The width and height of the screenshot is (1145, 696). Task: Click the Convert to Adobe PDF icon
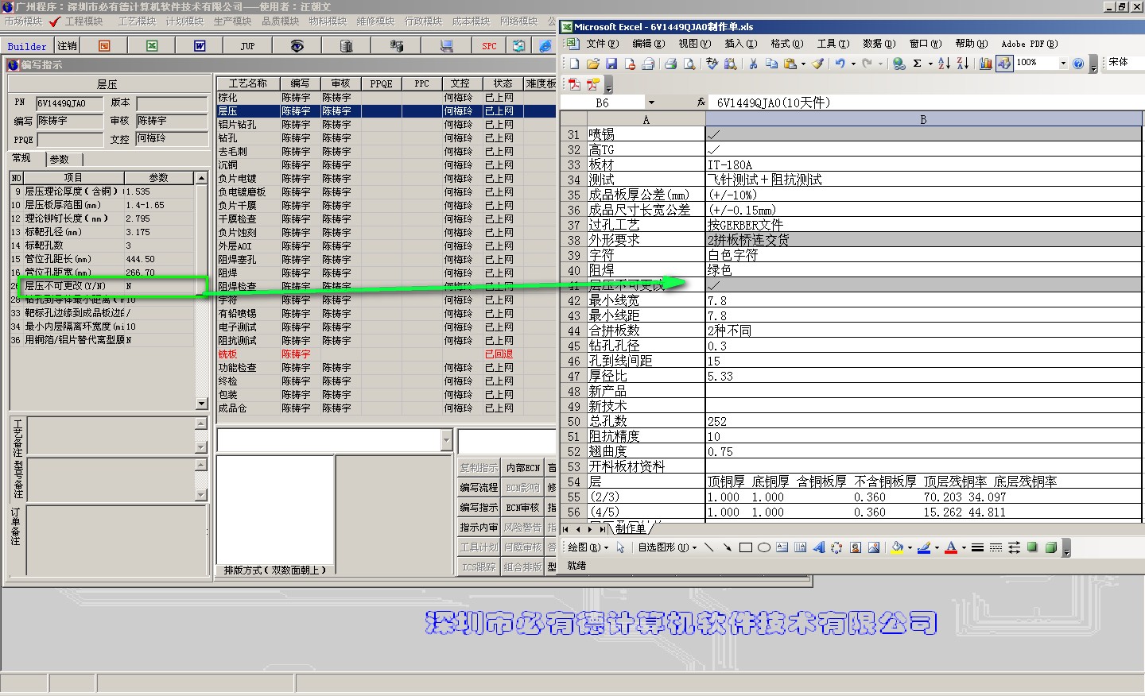574,83
